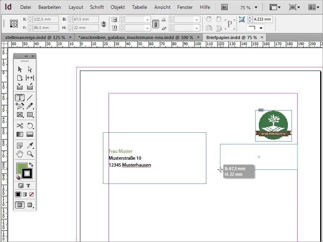This screenshot has width=323, height=242.
Task: Reset to default fill and stroke
Action: point(18,177)
